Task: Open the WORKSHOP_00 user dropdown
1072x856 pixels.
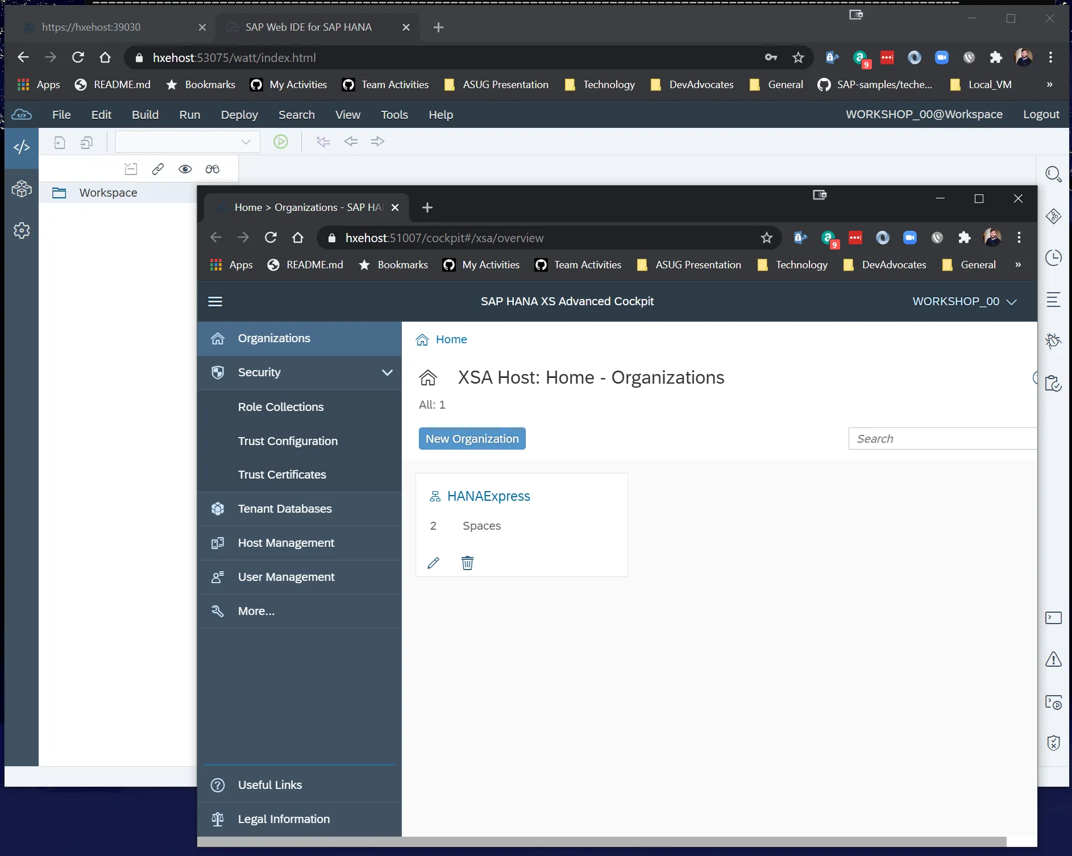Action: coord(964,302)
